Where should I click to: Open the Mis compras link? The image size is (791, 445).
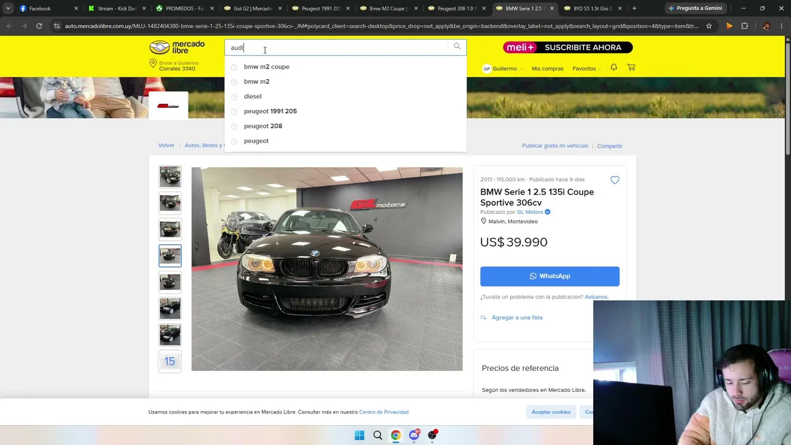pyautogui.click(x=548, y=69)
